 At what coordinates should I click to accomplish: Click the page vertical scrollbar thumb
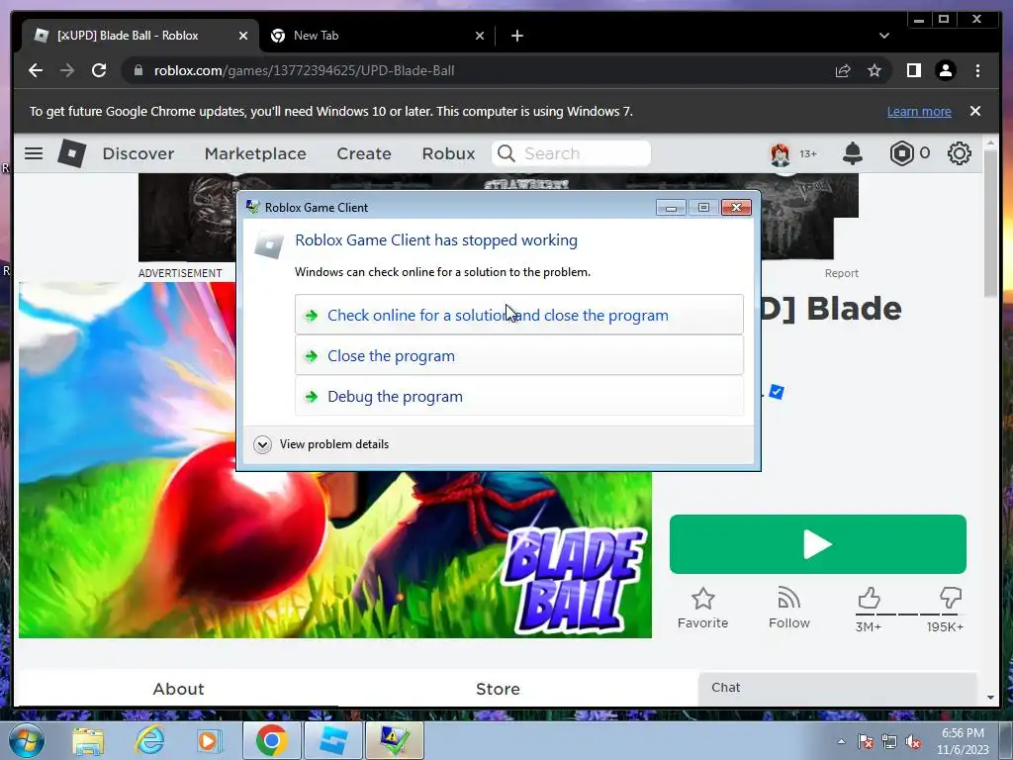tap(990, 223)
